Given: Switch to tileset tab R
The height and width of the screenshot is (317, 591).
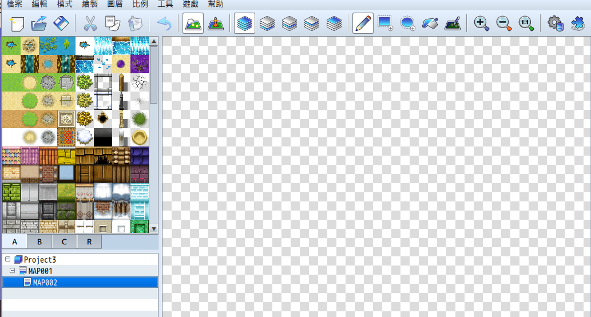Looking at the screenshot, I should tap(89, 241).
